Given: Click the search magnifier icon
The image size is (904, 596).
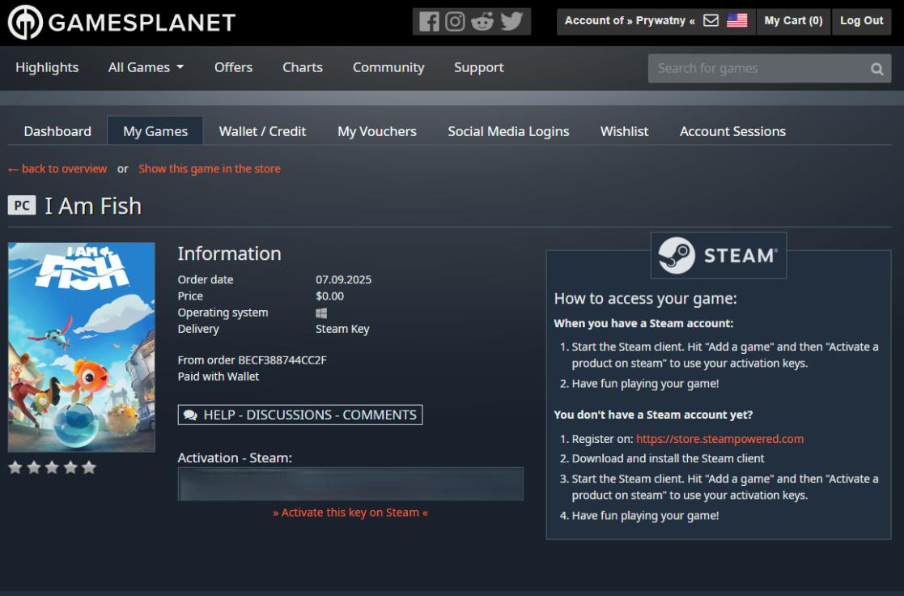Looking at the screenshot, I should [876, 69].
